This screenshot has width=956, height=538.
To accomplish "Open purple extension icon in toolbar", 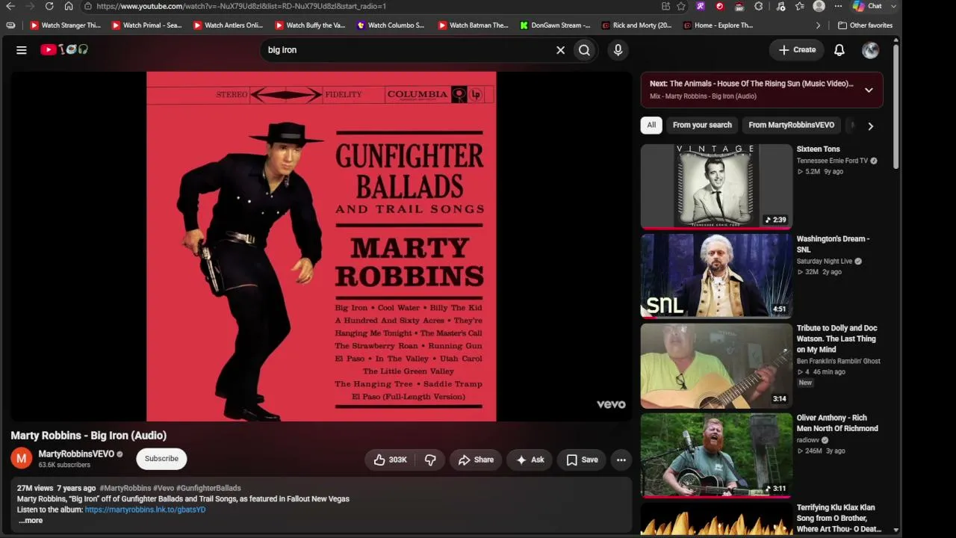I will click(701, 6).
